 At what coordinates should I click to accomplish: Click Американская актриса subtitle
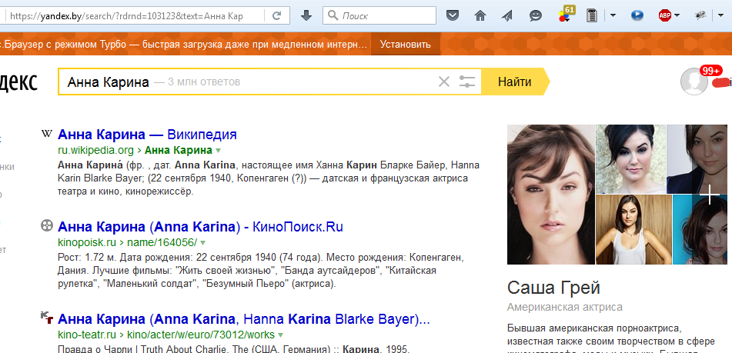click(x=565, y=308)
